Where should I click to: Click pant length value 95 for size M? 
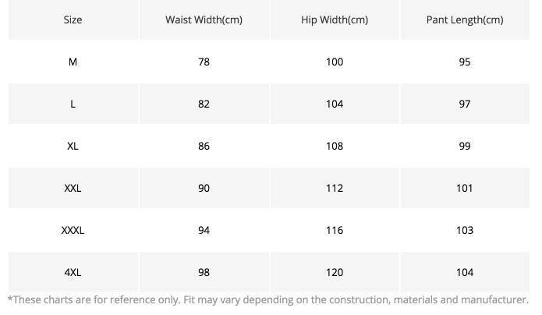(465, 62)
